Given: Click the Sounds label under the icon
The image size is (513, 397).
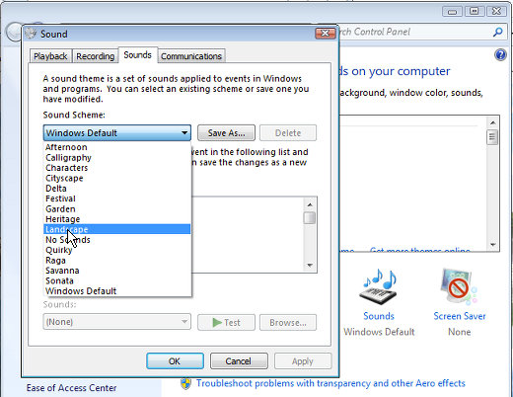Looking at the screenshot, I should [379, 316].
